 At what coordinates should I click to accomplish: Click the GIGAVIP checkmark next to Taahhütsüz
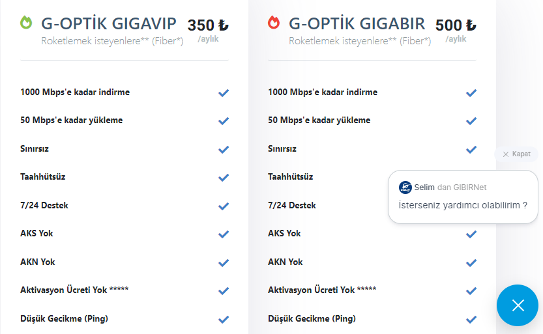224,177
